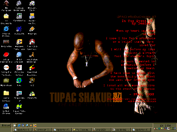Click the leftmost system tray icon
The width and height of the screenshot is (177, 132).
tap(156, 129)
